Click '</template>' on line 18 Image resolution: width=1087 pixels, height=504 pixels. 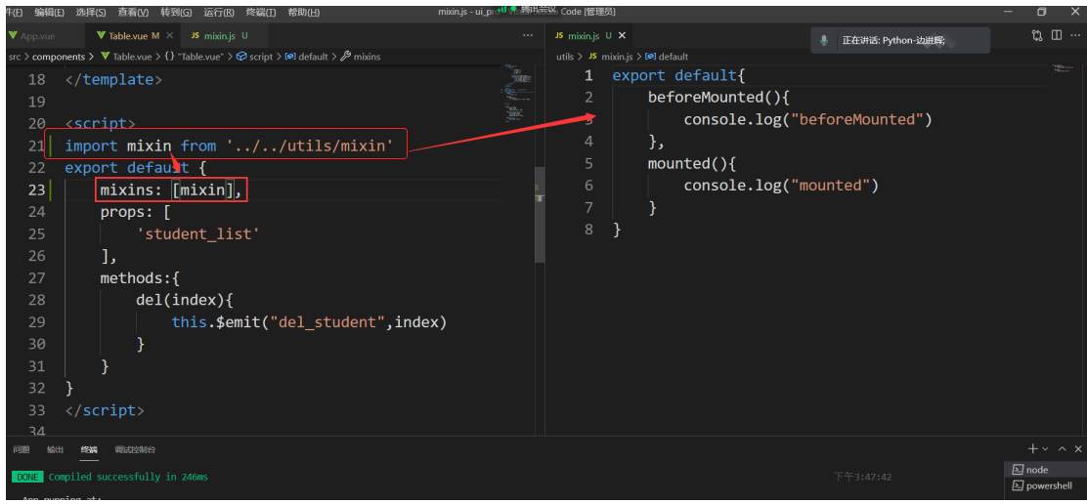[x=113, y=80]
